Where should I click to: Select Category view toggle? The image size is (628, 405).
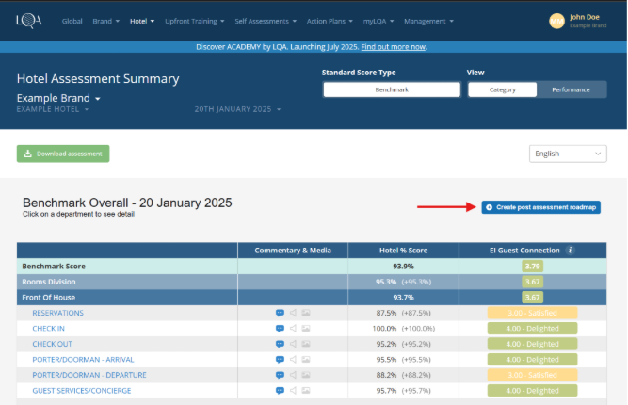pos(502,89)
